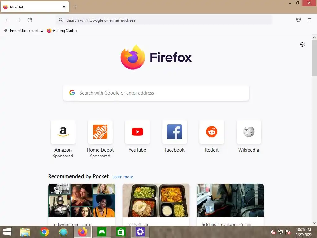Open the YouTube shortcut tile
The image size is (317, 238).
(x=137, y=132)
